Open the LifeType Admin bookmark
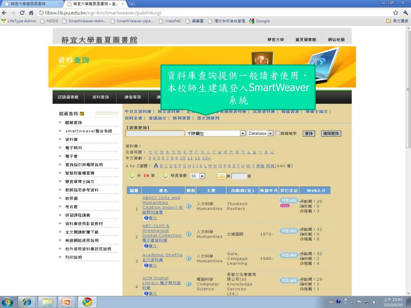 pyautogui.click(x=19, y=21)
